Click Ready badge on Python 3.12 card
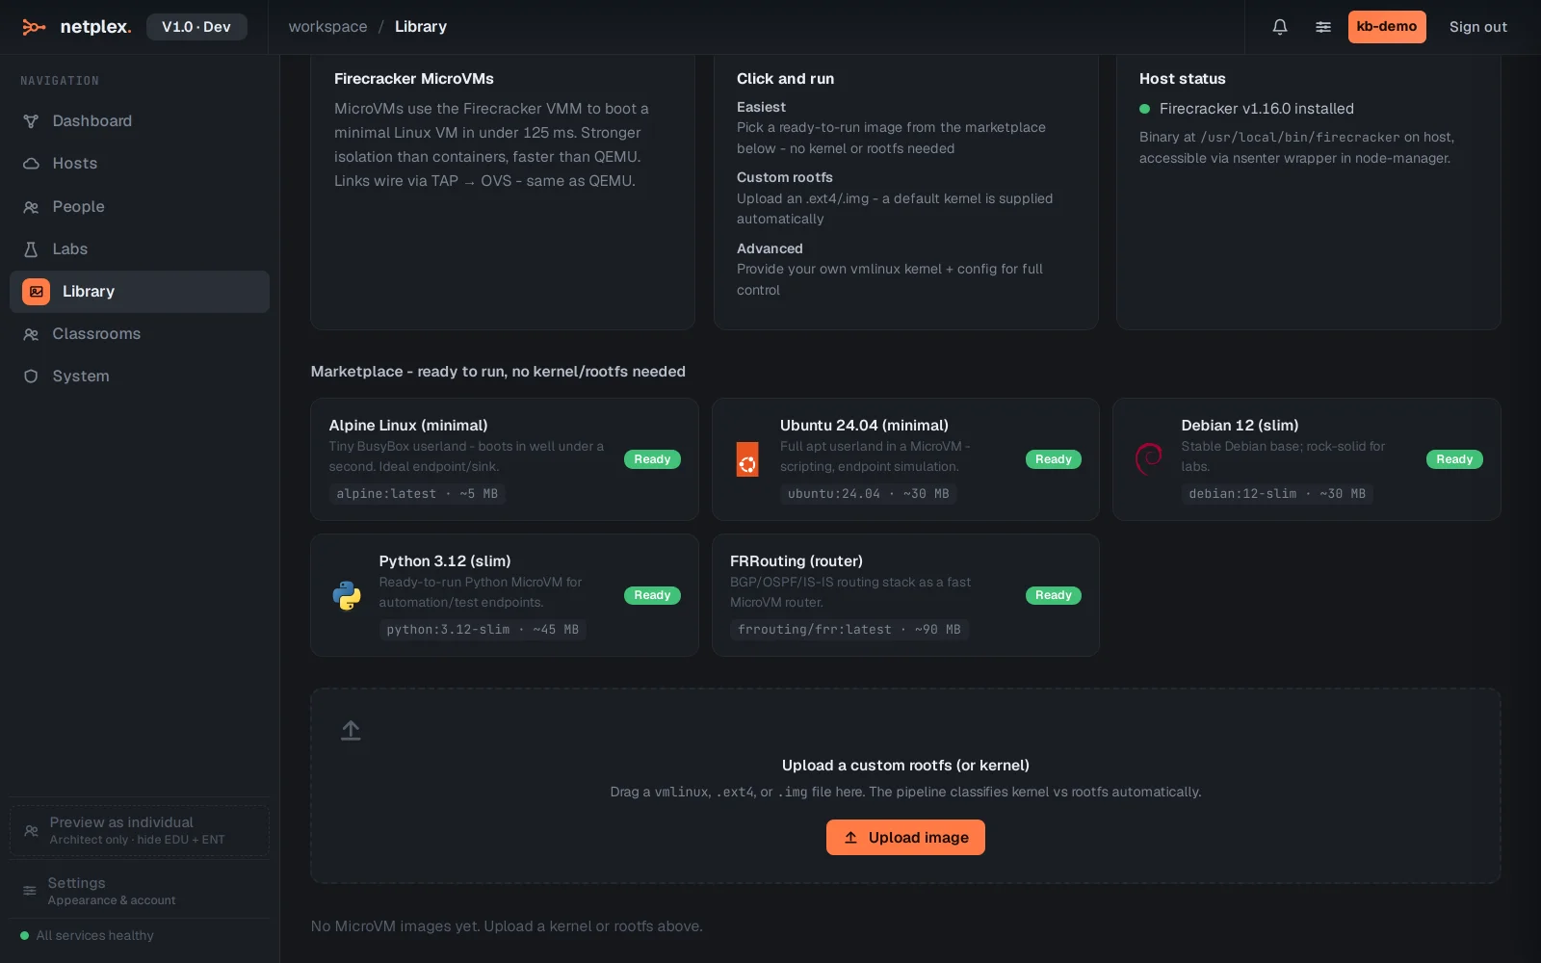 click(x=652, y=595)
